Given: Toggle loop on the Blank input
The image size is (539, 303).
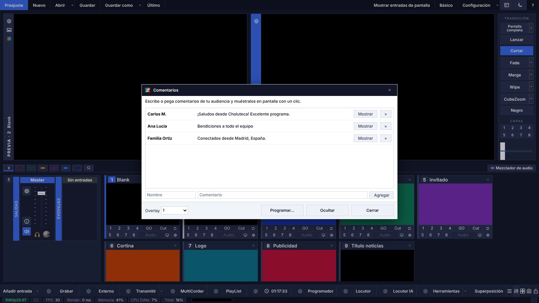Looking at the screenshot, I should [x=175, y=228].
